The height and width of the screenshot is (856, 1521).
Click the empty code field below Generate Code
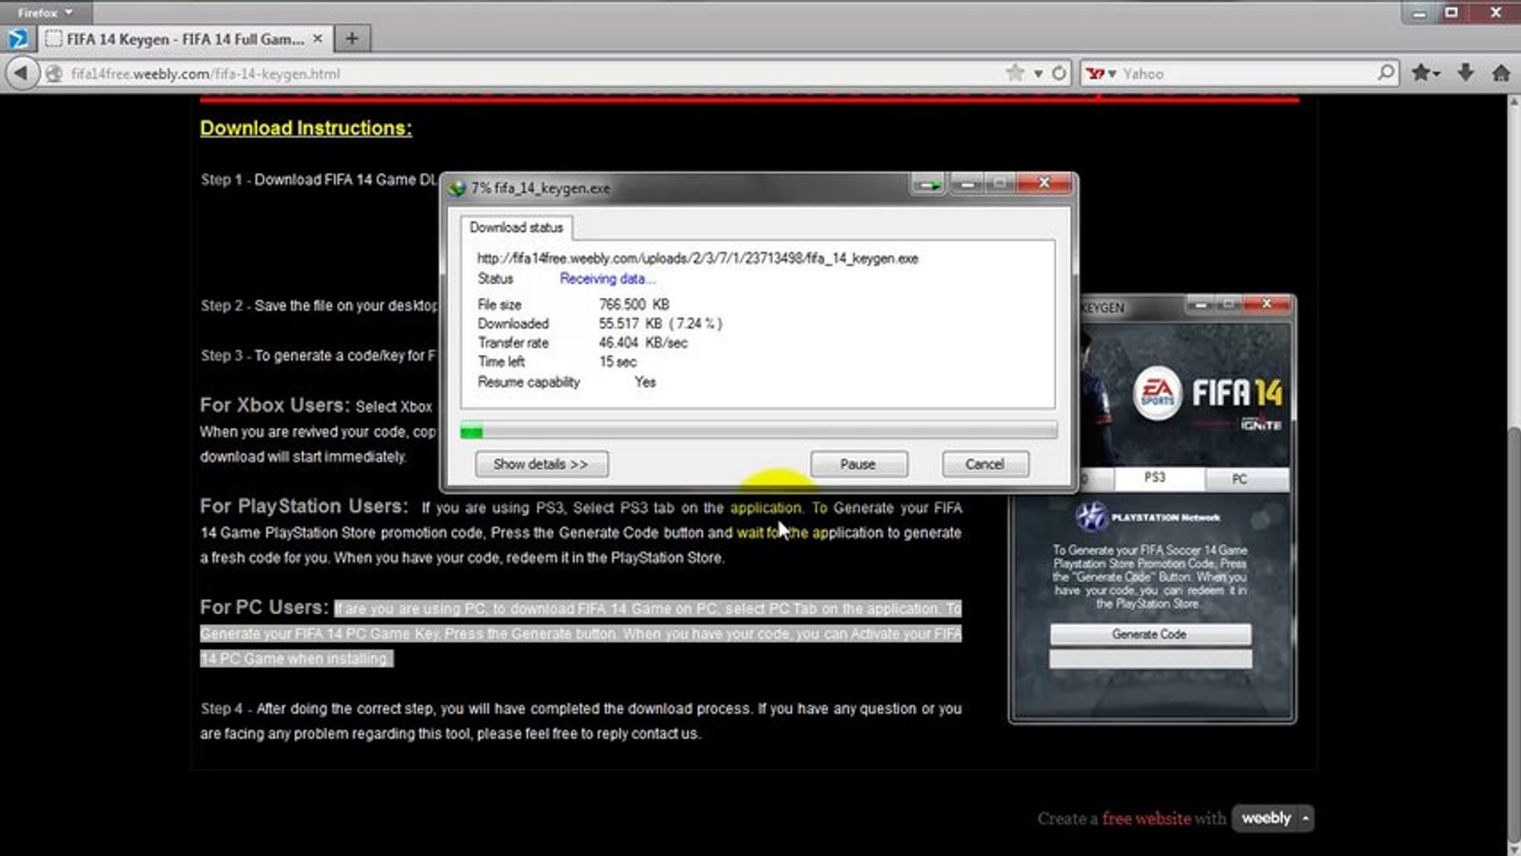click(x=1151, y=659)
